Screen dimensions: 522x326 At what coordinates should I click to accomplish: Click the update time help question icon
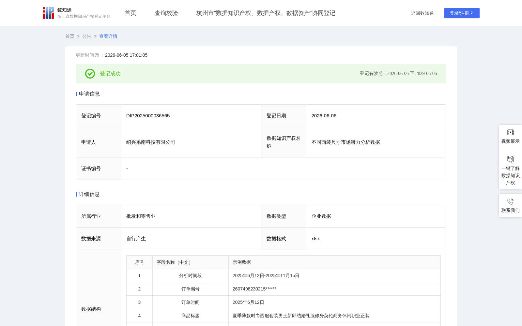97,55
